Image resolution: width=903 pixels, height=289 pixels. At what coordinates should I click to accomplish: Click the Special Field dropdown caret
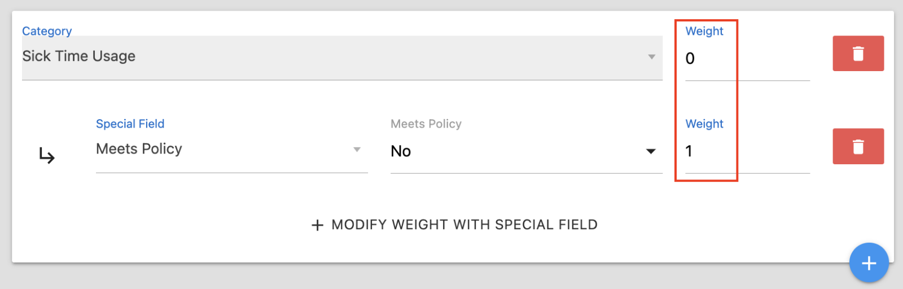coord(357,150)
